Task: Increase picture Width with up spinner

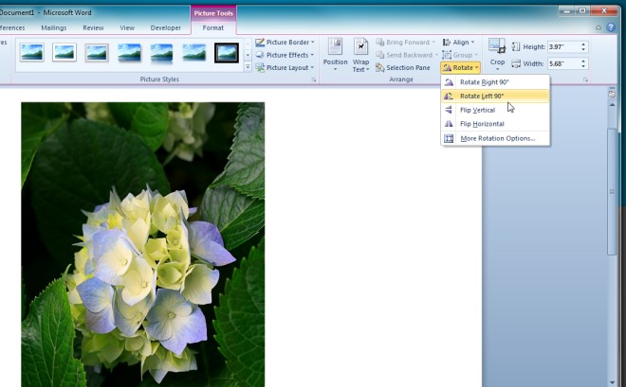Action: point(583,61)
